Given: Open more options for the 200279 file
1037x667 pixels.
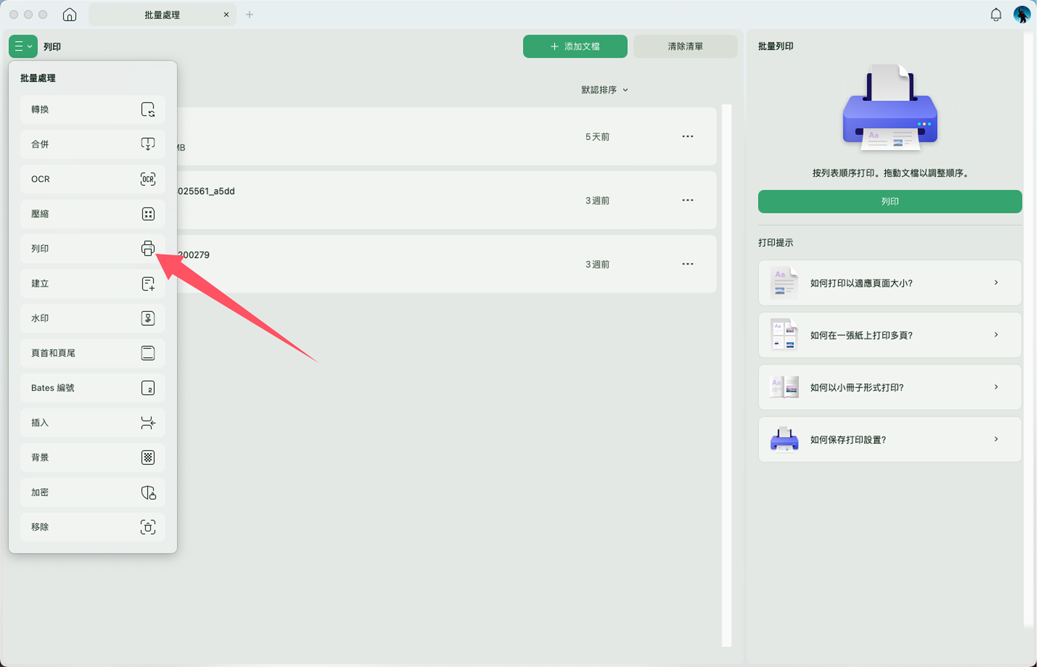Looking at the screenshot, I should (688, 264).
